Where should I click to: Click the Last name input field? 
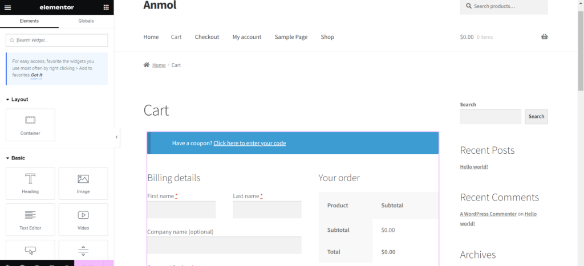[267, 210]
